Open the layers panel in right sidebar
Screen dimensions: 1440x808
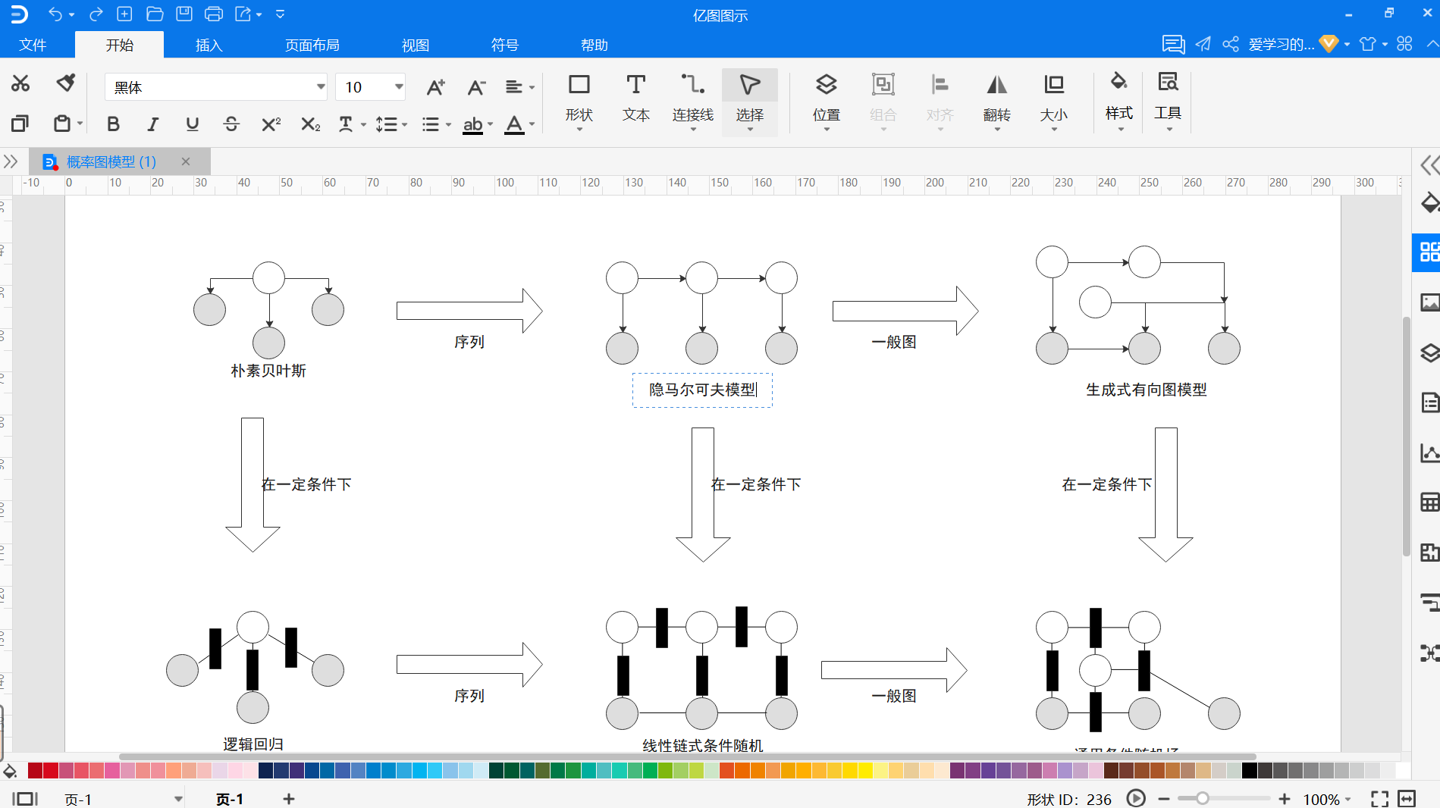pyautogui.click(x=1429, y=352)
